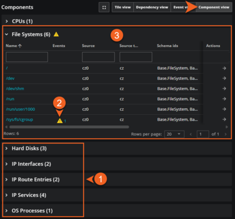Click the action arrow for /sys/fs/cgroup row
235x219 pixels.
pos(224,119)
